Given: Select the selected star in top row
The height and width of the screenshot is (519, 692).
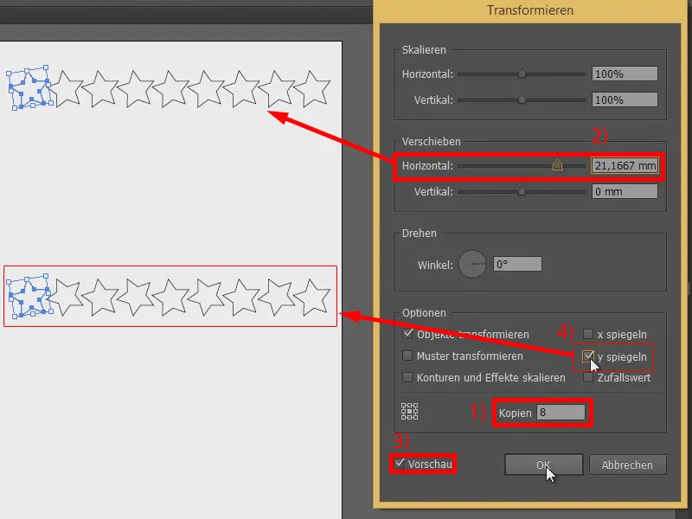Looking at the screenshot, I should pos(29,87).
